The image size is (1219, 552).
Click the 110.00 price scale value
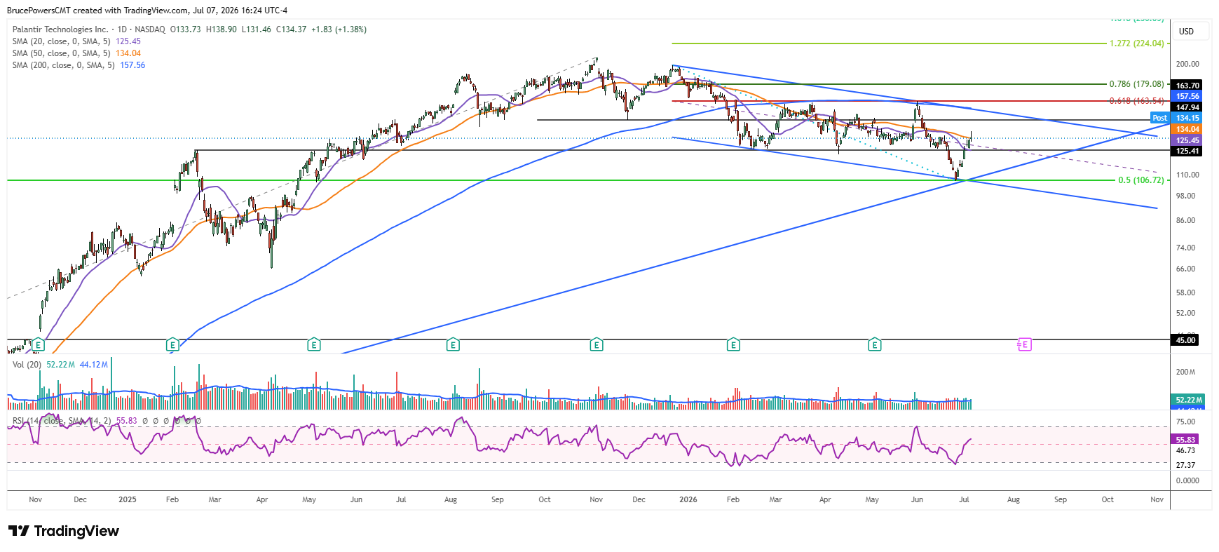tap(1187, 175)
